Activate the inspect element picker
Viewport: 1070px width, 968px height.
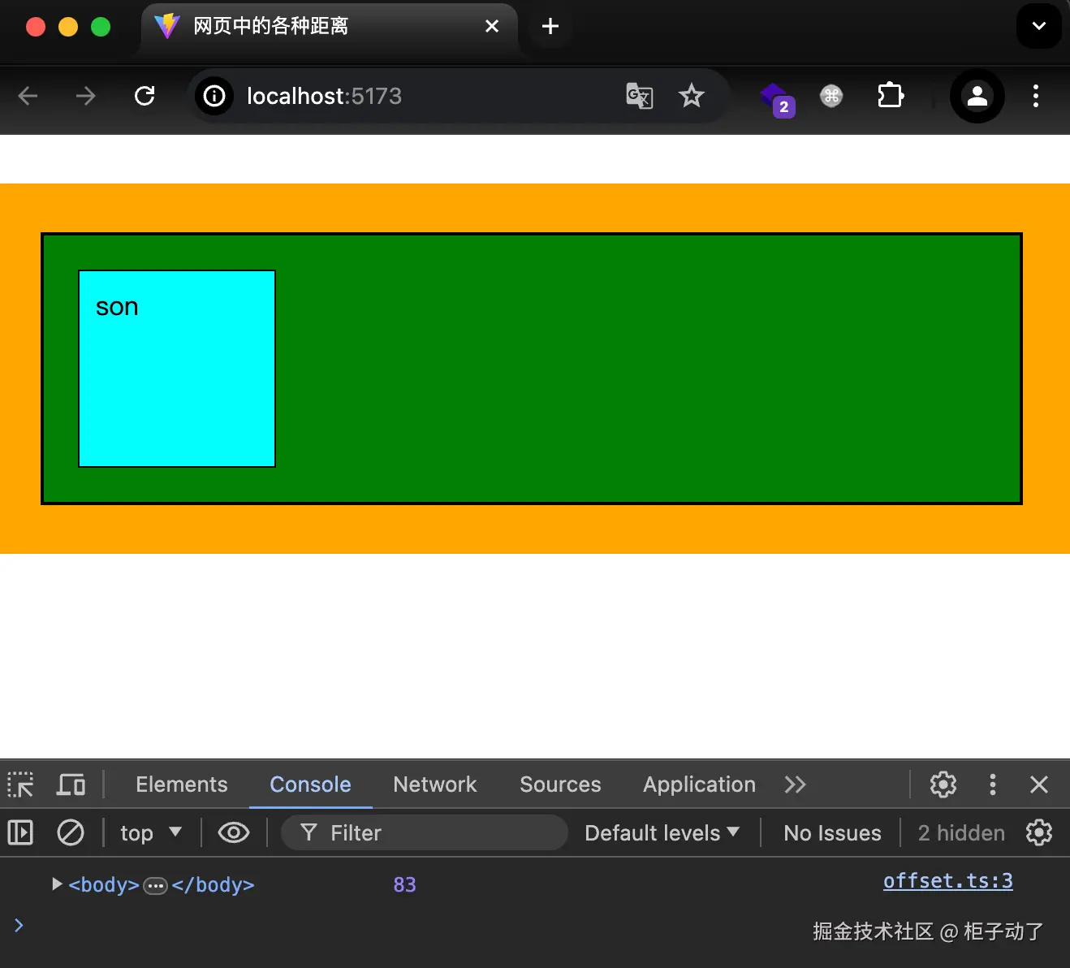coord(20,784)
